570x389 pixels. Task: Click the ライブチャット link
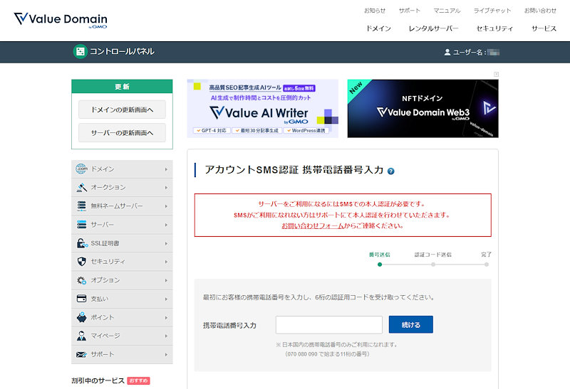tap(492, 11)
